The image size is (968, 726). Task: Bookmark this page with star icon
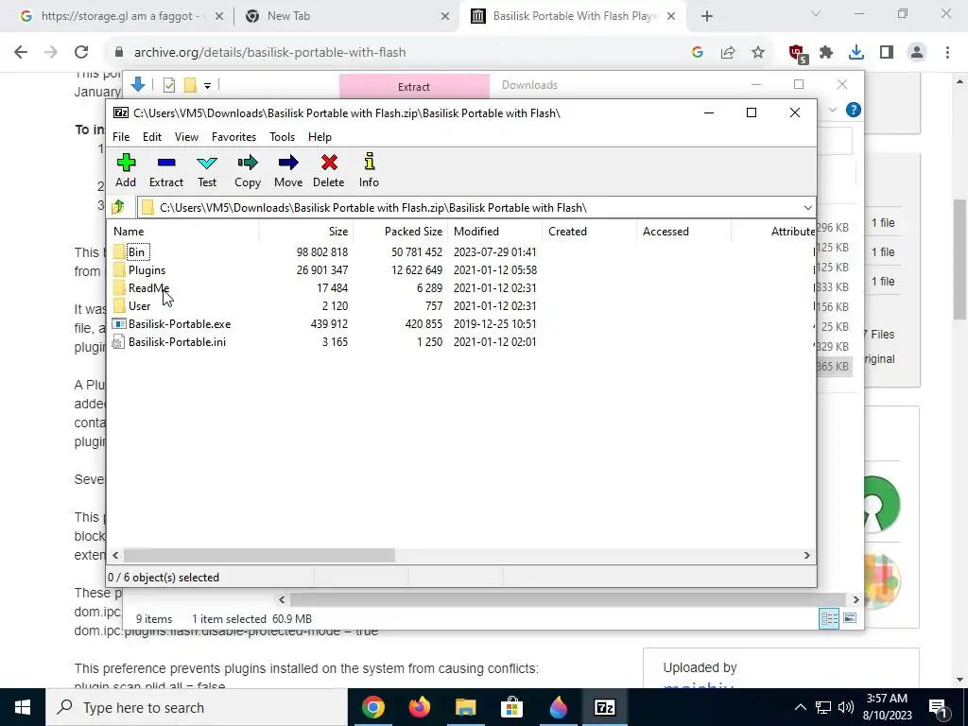click(x=758, y=53)
